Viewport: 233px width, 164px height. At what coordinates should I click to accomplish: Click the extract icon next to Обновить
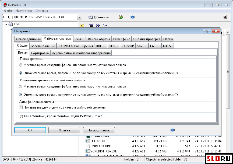(x=121, y=17)
